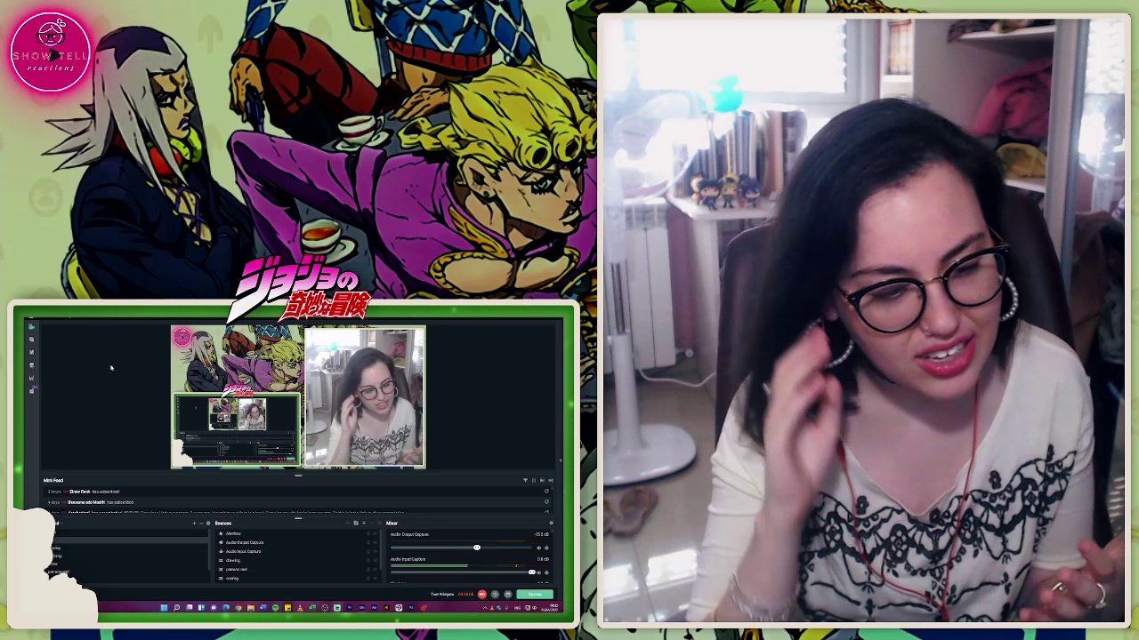Click the save icon left of Go Live
Image resolution: width=1139 pixels, height=640 pixels.
coord(507,594)
